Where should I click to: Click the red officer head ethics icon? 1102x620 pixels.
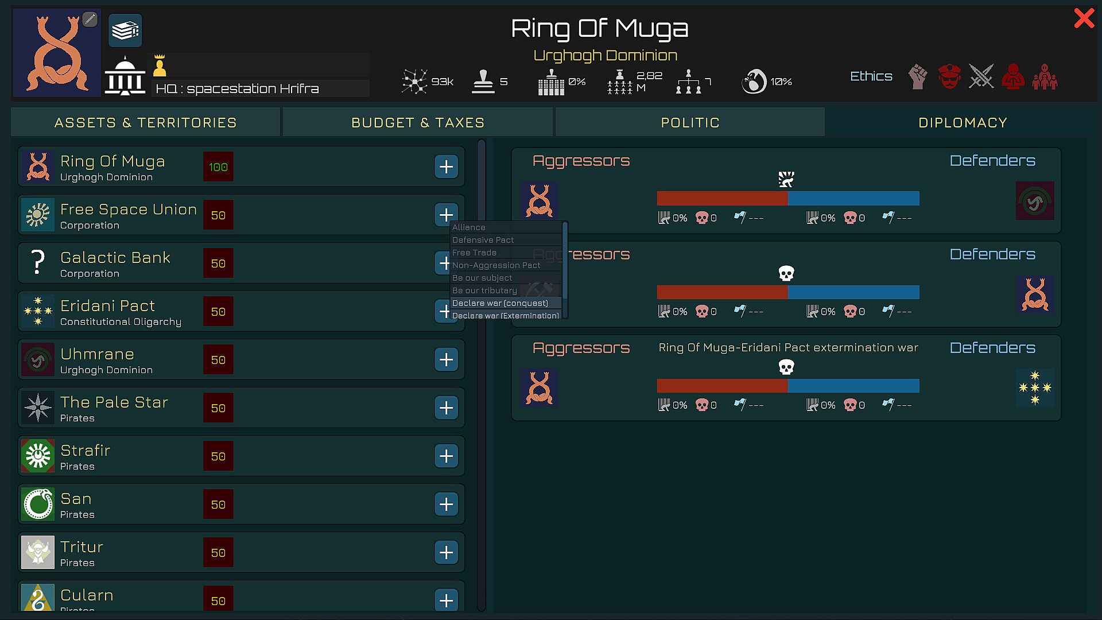949,76
